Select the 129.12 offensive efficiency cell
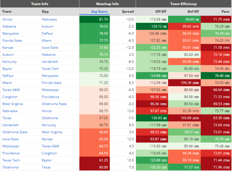Screen dimensions: 232x171 pyautogui.click(x=152, y=26)
